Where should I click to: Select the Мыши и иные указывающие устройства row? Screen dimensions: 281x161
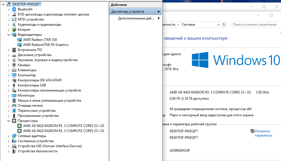(49, 100)
